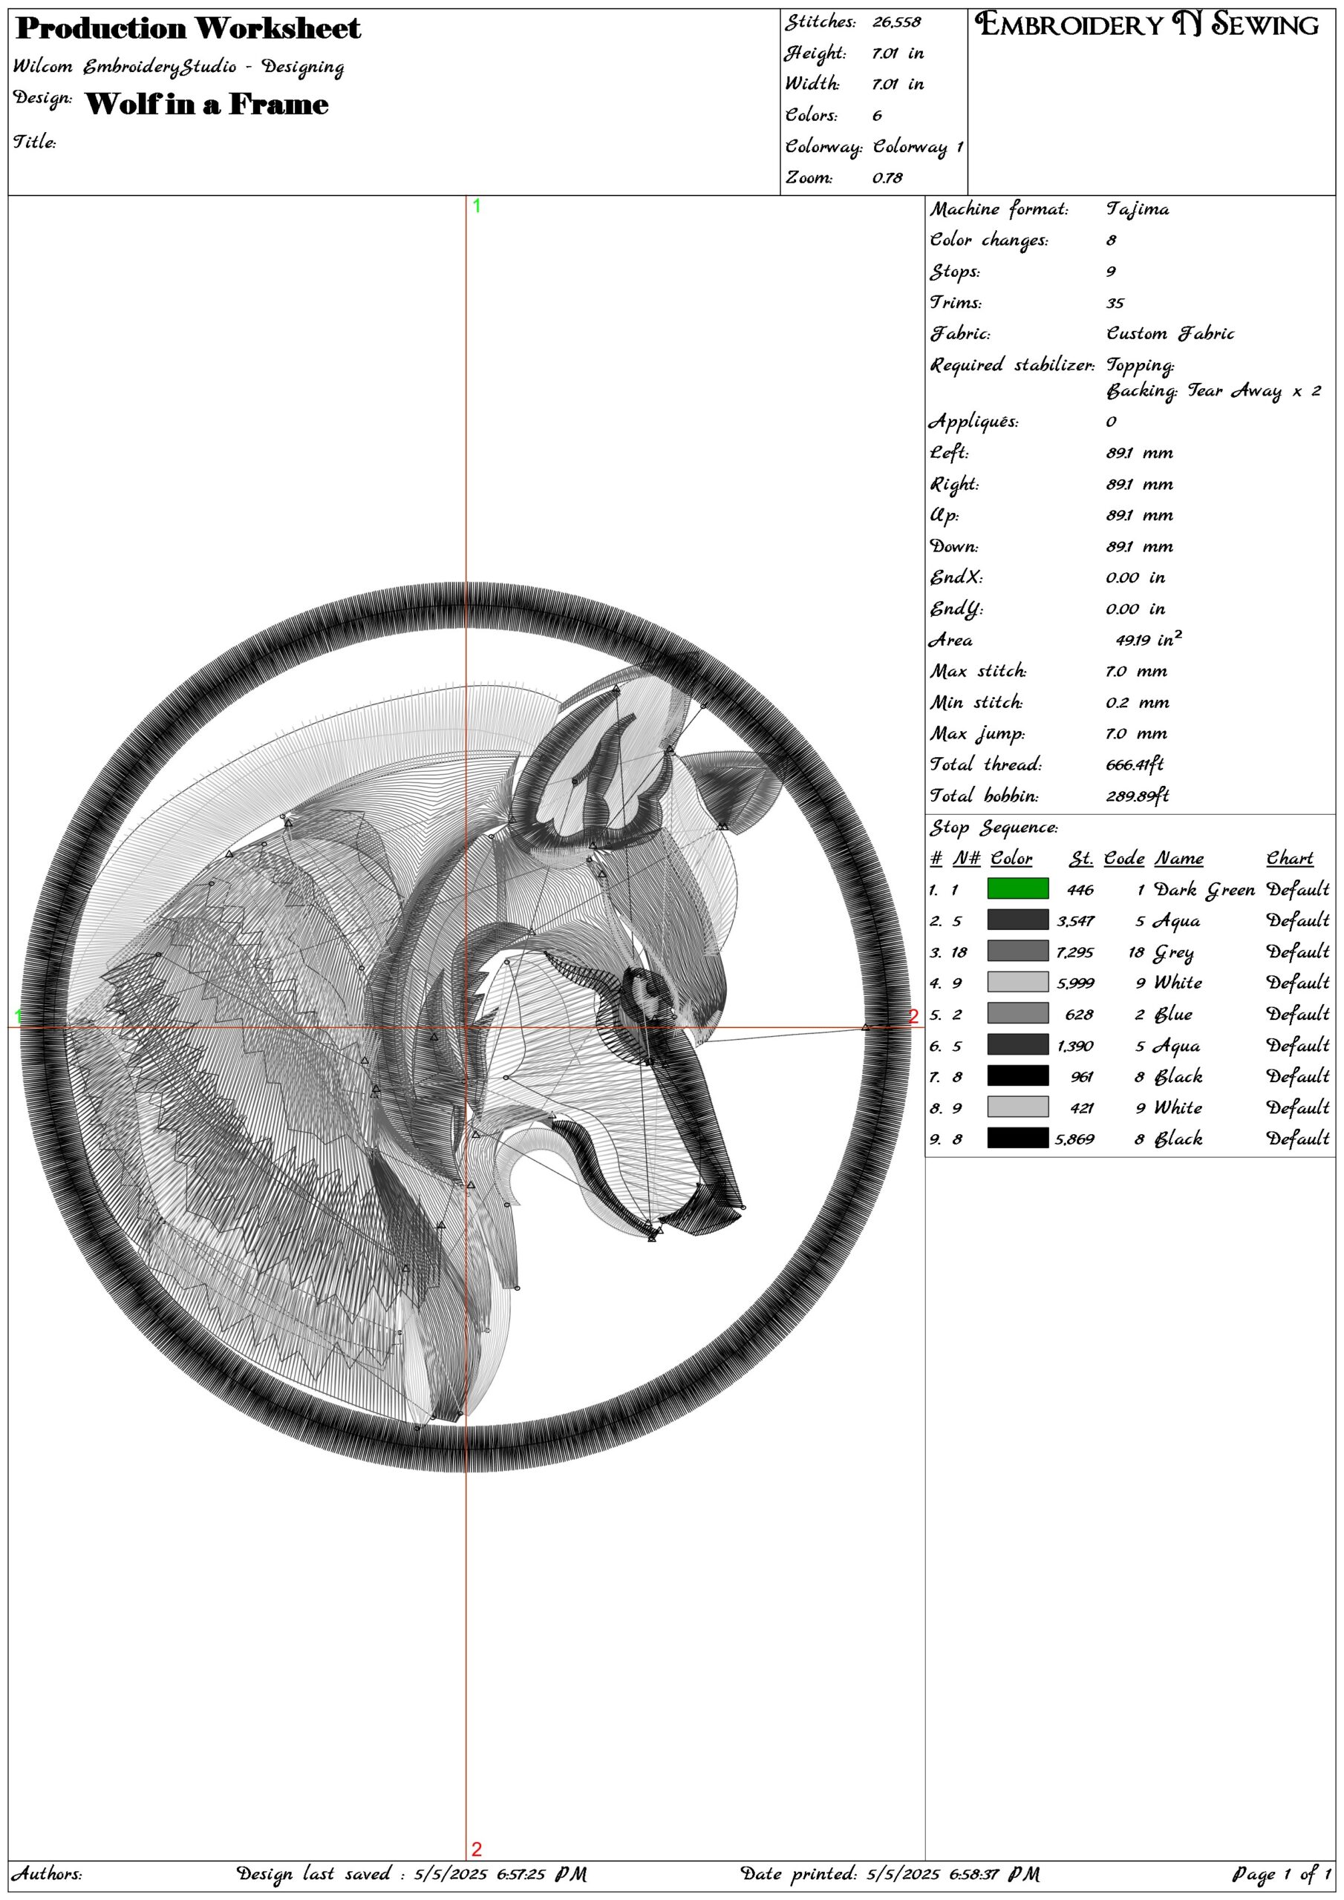
Task: Pick the Black swatch with 961 stitches
Action: [1017, 1075]
